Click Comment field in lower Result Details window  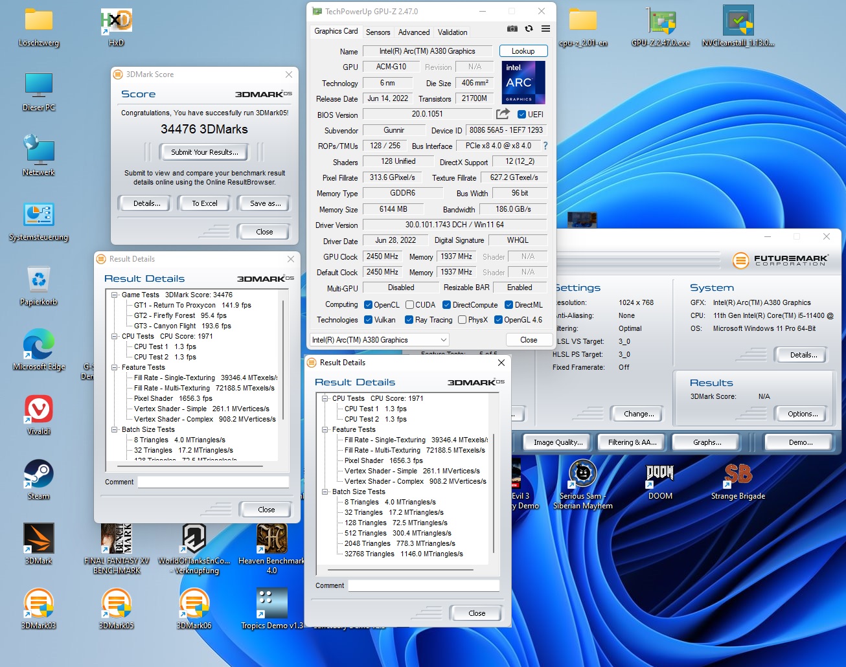tap(424, 585)
